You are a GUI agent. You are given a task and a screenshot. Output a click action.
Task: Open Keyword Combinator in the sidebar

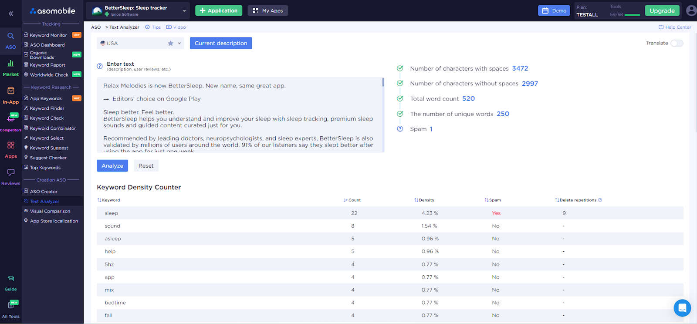coord(53,128)
